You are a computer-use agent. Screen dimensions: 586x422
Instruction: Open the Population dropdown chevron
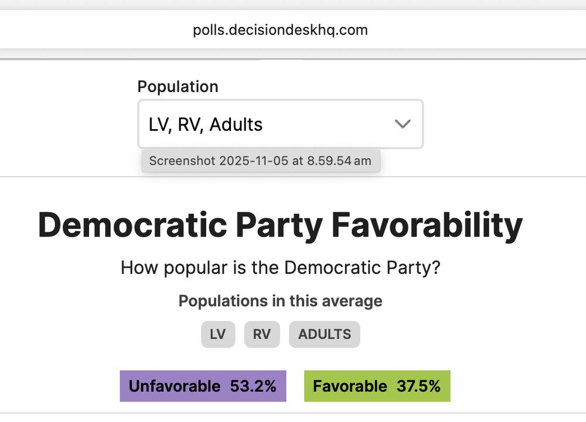[402, 124]
